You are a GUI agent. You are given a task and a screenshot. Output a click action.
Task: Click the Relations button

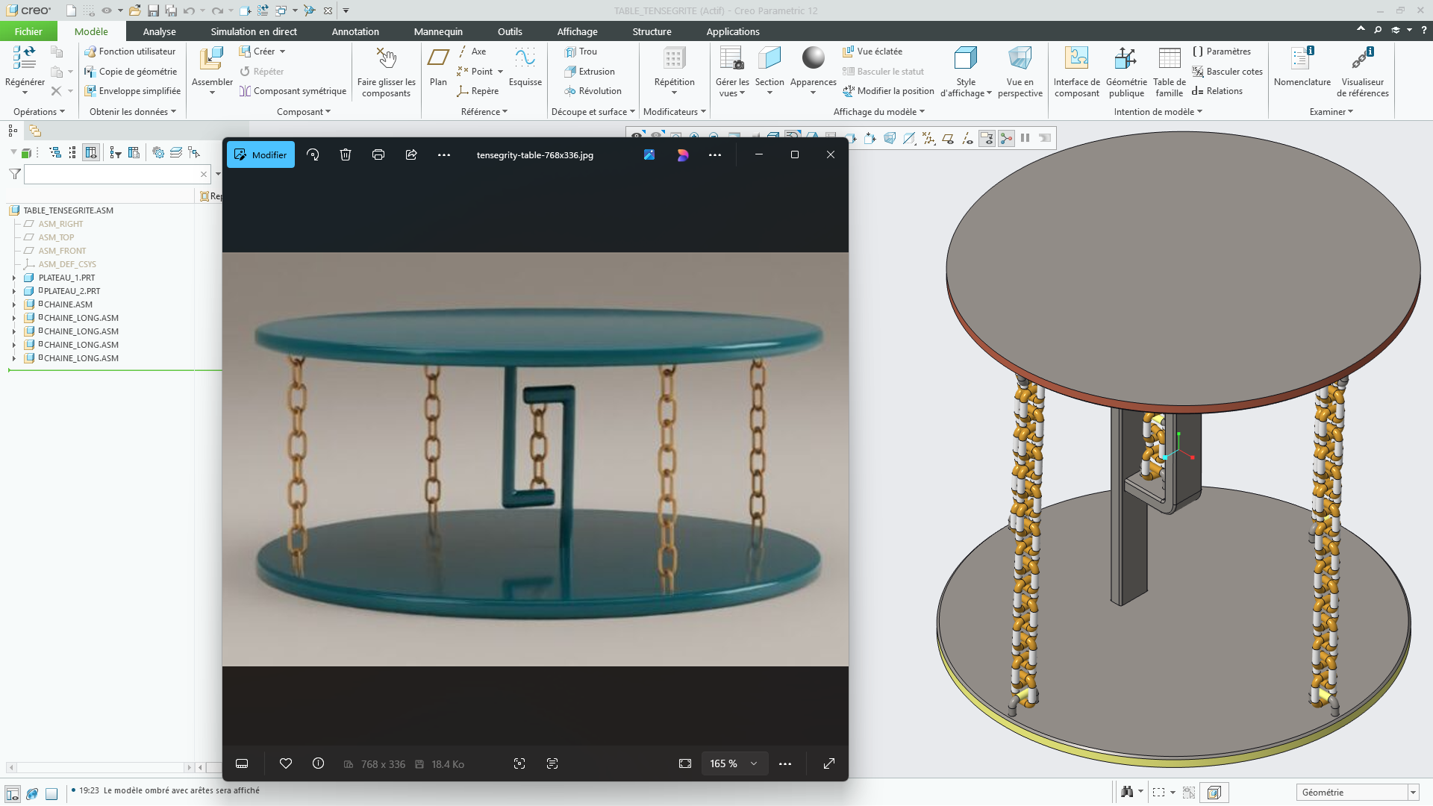coord(1217,91)
